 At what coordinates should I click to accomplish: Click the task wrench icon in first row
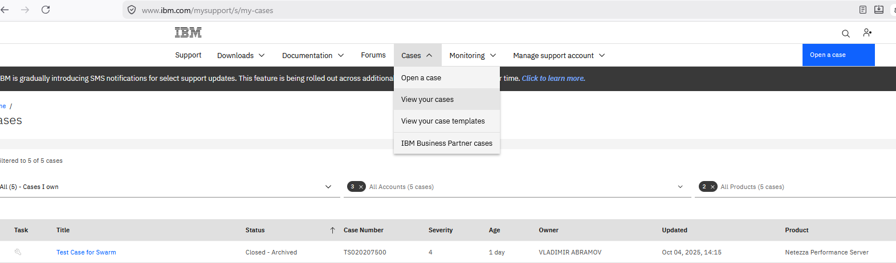coord(18,252)
